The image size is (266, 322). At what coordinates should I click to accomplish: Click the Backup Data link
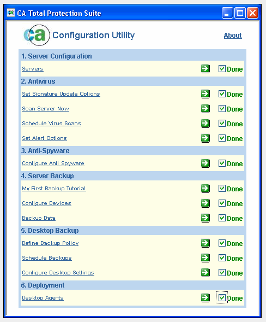pos(39,218)
